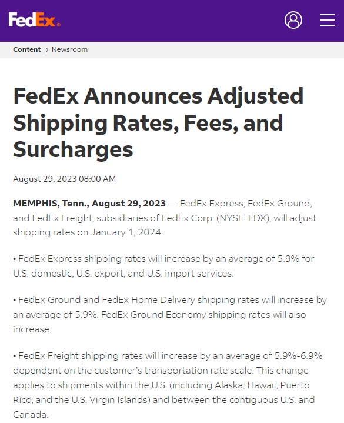Click the FedEx Announces Adjusted Shipping Rates headline
Screen dimensions: 344x423
click(x=159, y=122)
